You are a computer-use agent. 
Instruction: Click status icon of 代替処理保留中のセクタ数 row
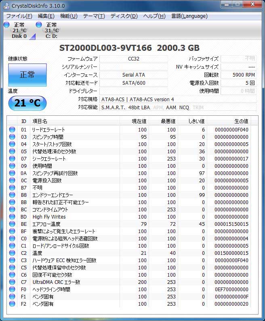click(x=12, y=267)
